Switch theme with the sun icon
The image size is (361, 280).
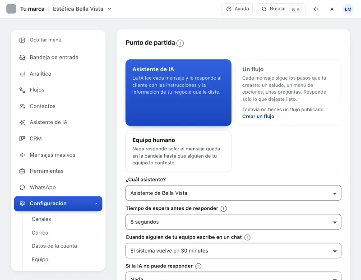point(332,9)
